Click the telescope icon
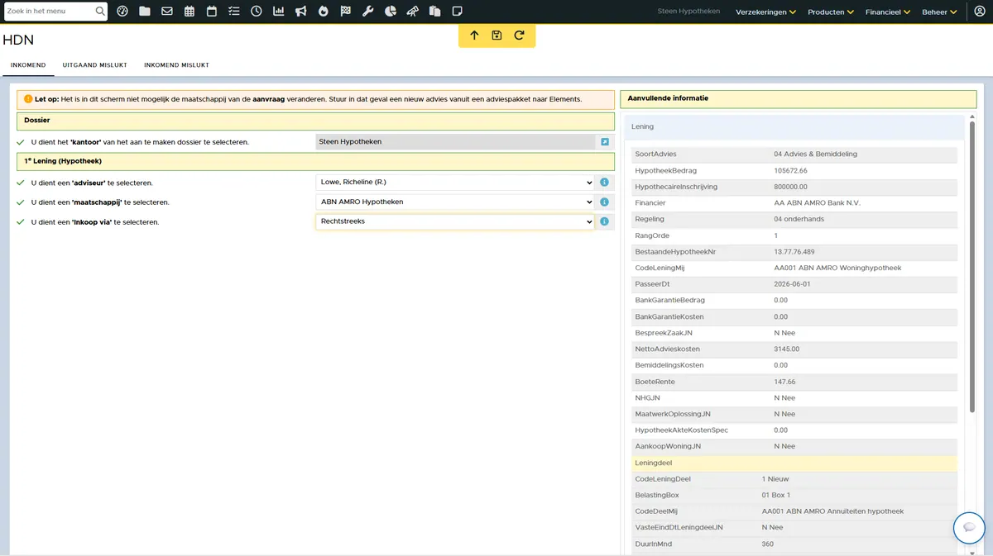Image resolution: width=993 pixels, height=556 pixels. (413, 12)
